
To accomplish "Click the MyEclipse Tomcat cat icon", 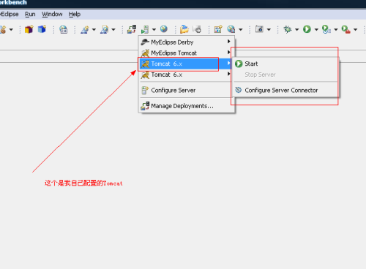I will [x=145, y=53].
